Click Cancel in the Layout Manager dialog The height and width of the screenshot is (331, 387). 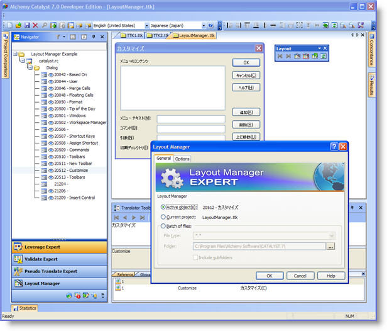click(300, 276)
